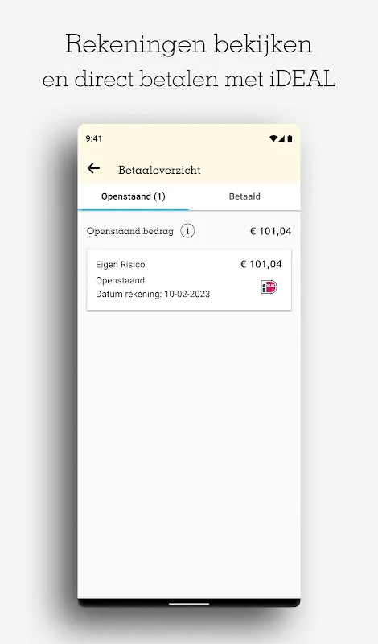
Task: Click the Datum rekening: 10-02-2023 line
Action: 153,294
